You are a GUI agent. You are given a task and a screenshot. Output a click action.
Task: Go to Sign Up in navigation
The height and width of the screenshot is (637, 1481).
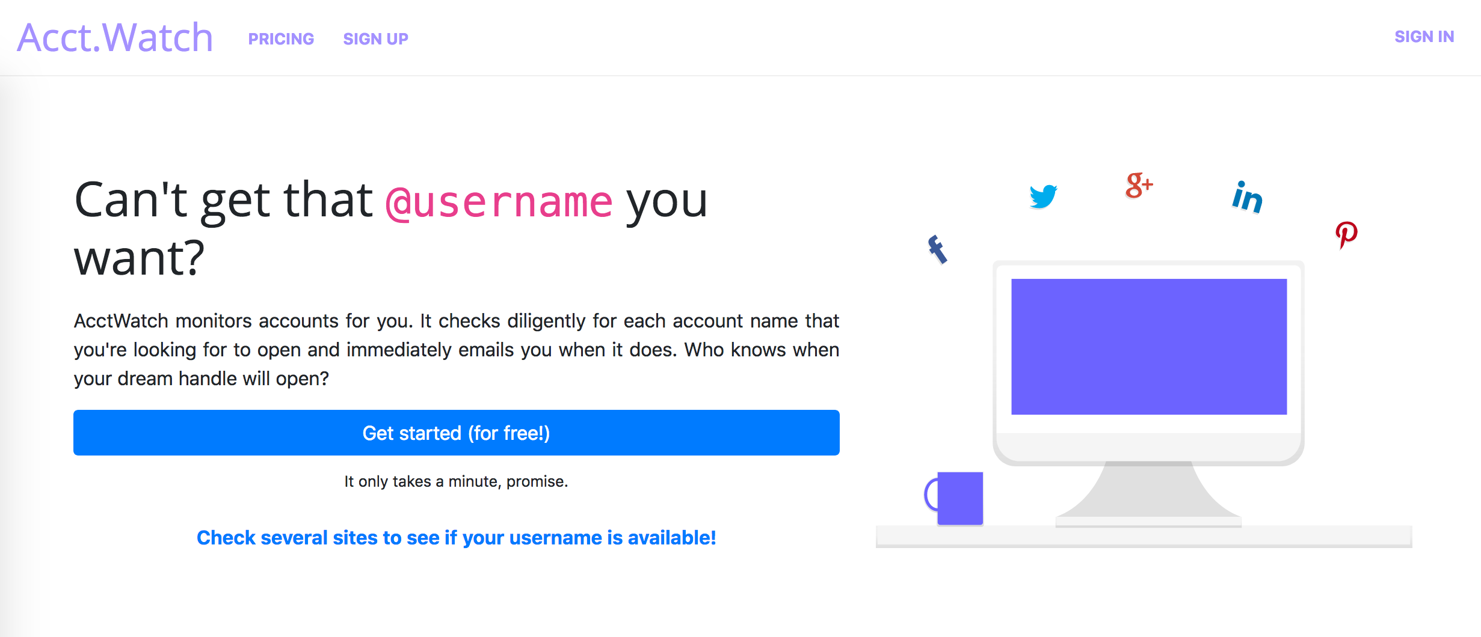375,39
